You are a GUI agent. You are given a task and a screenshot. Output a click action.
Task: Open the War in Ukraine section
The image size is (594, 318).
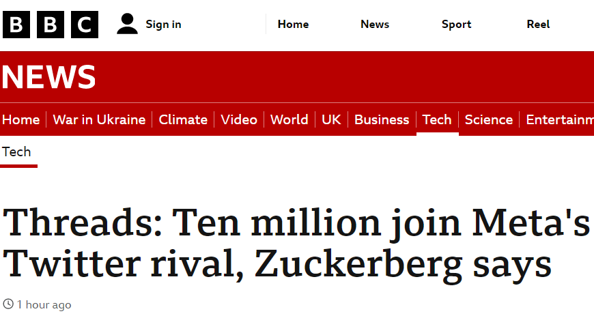click(99, 120)
